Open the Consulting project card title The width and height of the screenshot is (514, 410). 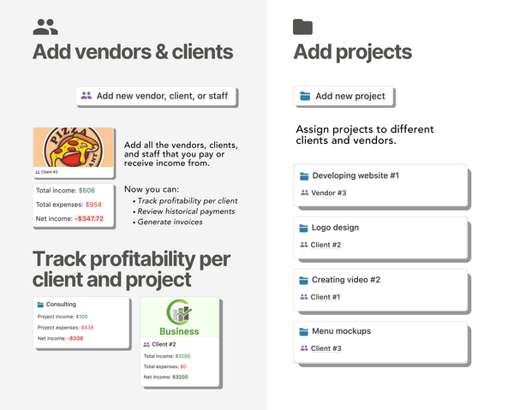(61, 304)
